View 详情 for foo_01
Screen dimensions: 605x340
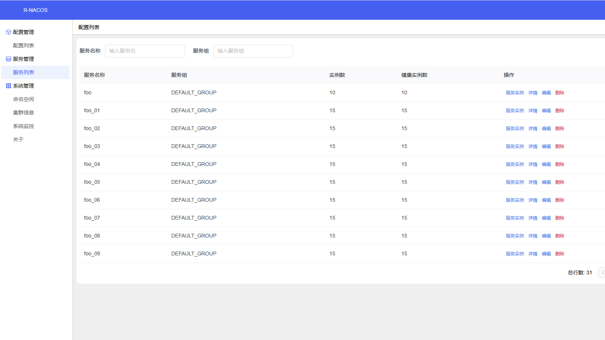click(533, 111)
